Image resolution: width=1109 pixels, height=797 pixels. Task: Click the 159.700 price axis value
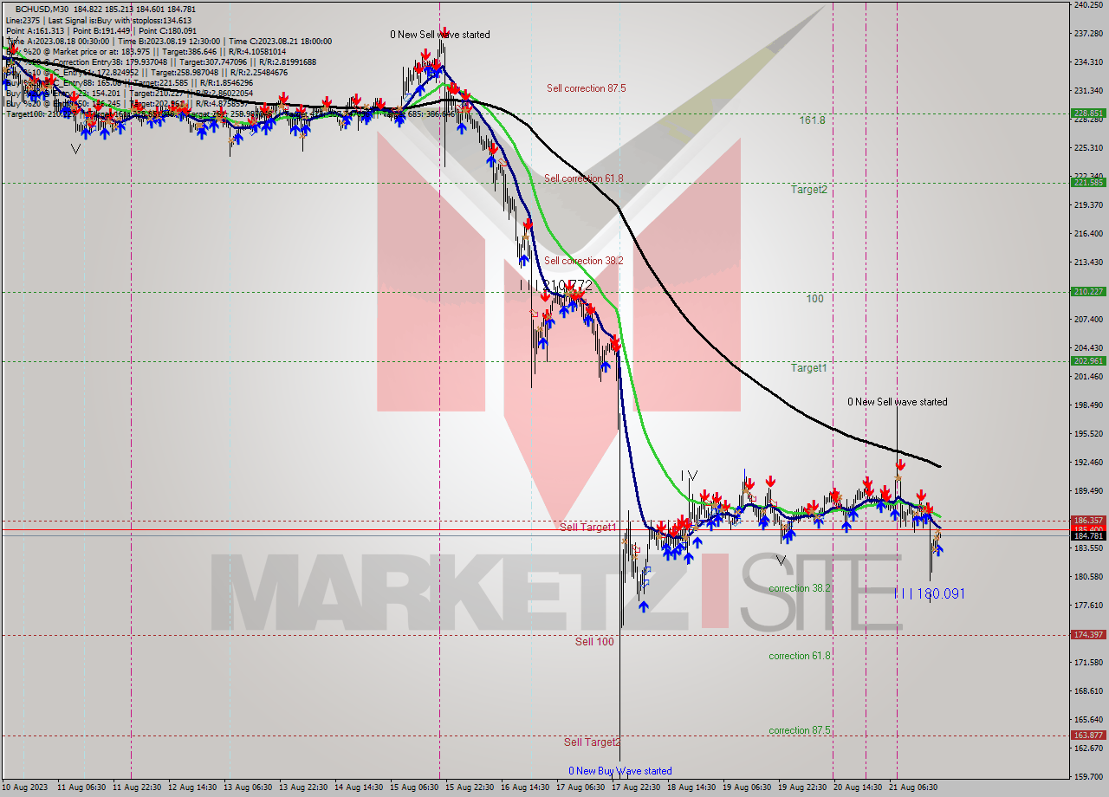coord(1088,776)
